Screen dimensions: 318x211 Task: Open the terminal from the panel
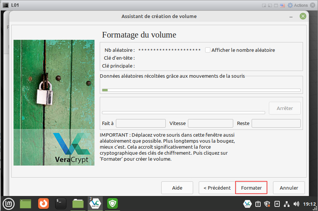tap(61, 203)
